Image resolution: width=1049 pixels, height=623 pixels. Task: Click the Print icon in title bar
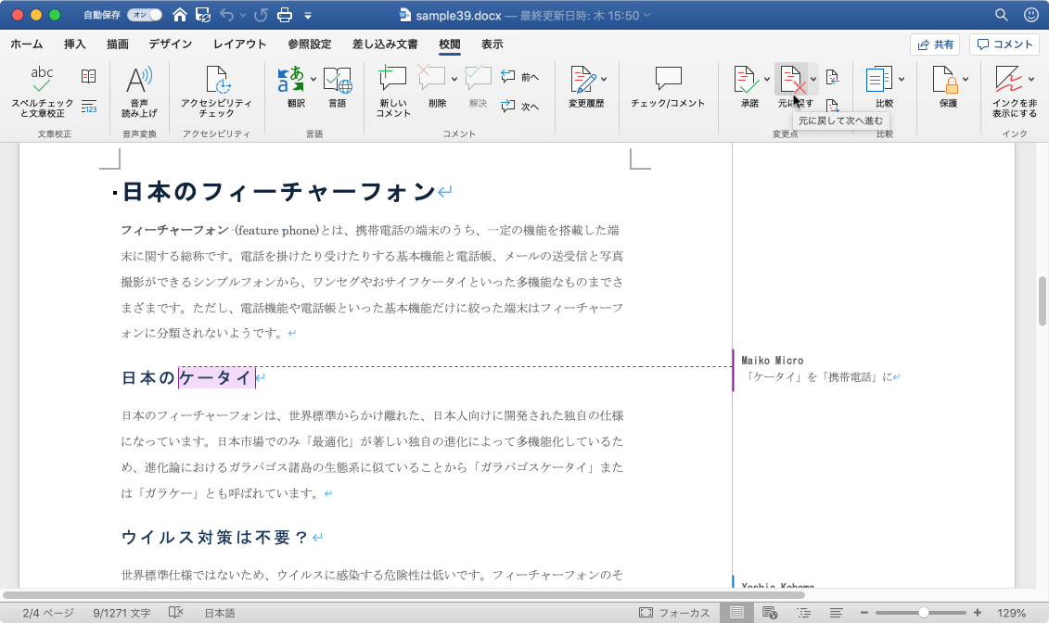coord(286,15)
